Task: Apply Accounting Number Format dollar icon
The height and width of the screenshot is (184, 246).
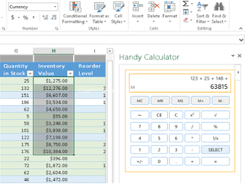Action: [x=13, y=17]
